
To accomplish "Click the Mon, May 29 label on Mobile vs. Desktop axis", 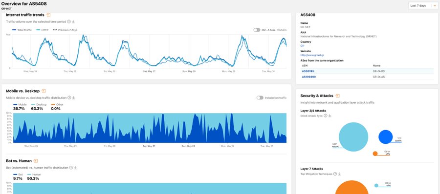I will click(227, 146).
